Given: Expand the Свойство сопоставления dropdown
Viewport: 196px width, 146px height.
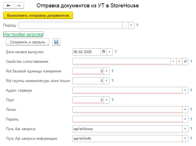Looking at the screenshot, I should (x=173, y=61).
